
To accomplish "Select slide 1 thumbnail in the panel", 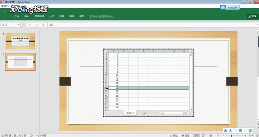I will pyautogui.click(x=20, y=41).
